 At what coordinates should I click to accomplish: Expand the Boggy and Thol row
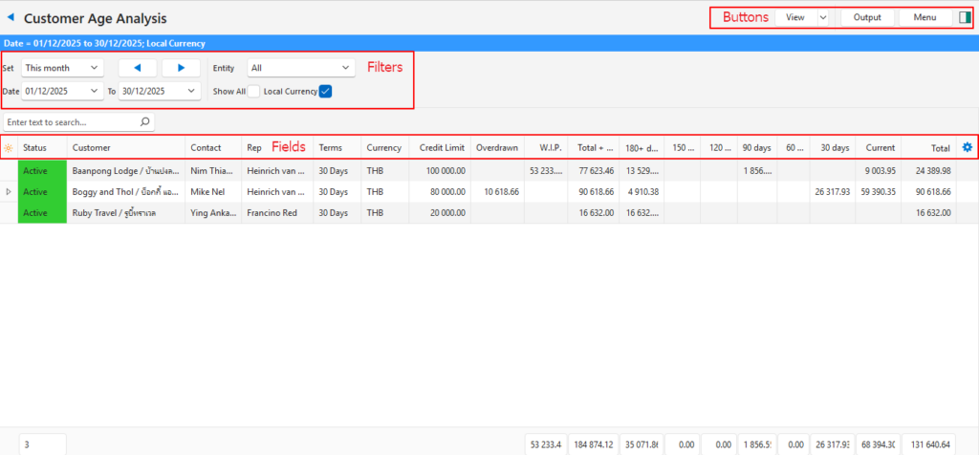[x=10, y=192]
